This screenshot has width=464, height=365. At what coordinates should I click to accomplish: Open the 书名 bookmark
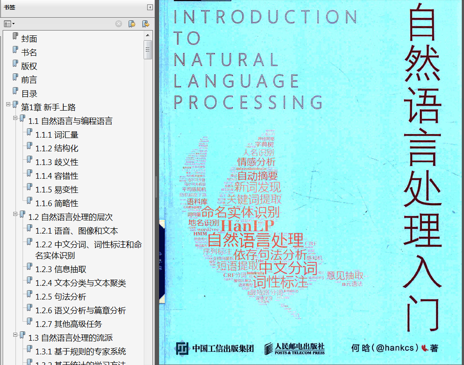[x=29, y=53]
